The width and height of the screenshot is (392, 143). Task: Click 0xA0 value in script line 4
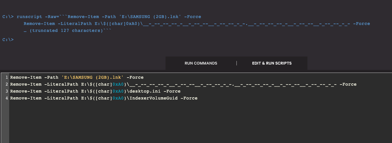(x=118, y=98)
